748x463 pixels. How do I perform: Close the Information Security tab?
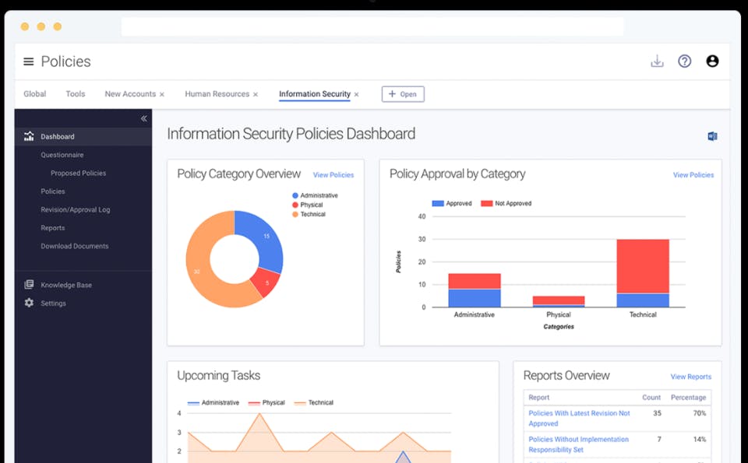click(356, 94)
